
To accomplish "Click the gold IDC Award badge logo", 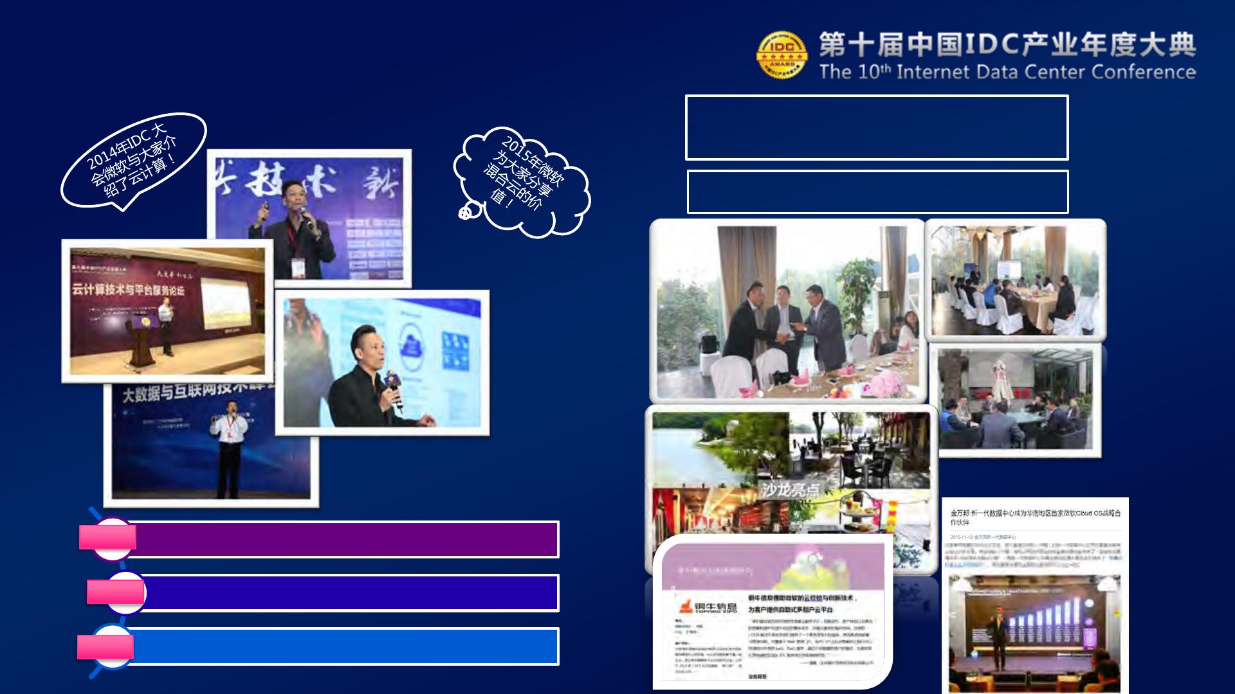I will point(782,55).
